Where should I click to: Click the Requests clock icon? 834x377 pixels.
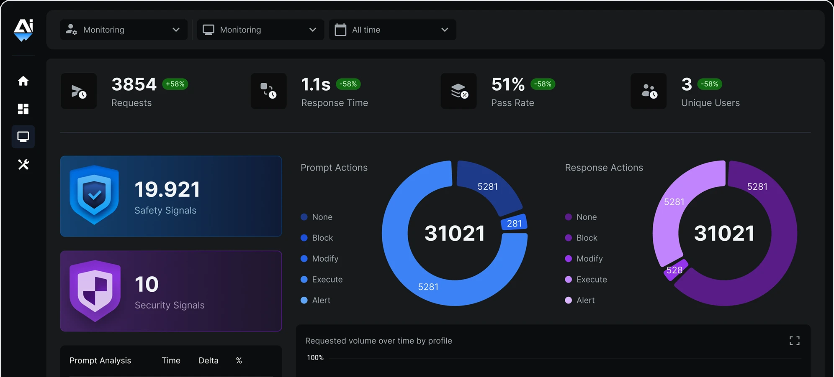pyautogui.click(x=78, y=91)
